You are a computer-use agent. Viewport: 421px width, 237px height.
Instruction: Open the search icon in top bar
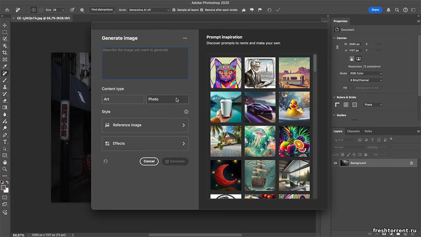(x=397, y=10)
